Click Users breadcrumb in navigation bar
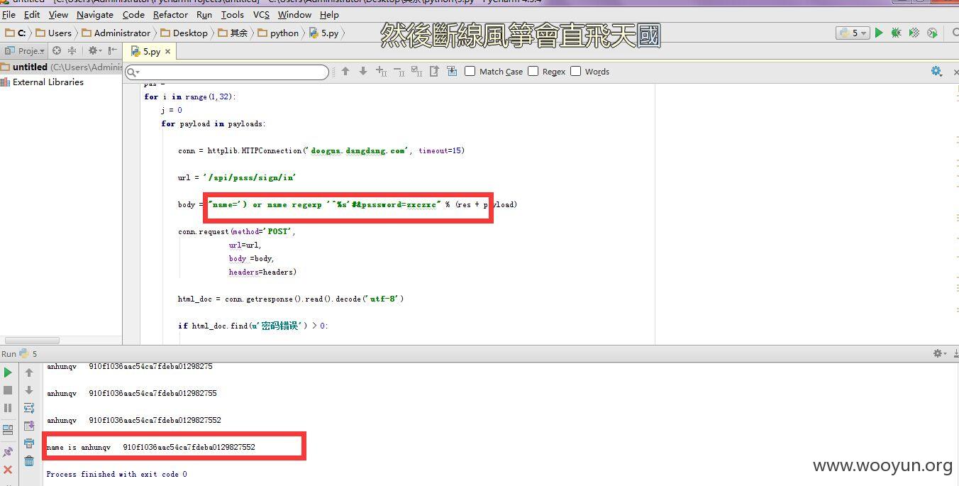Screen dimensions: 959x486 [x=54, y=33]
